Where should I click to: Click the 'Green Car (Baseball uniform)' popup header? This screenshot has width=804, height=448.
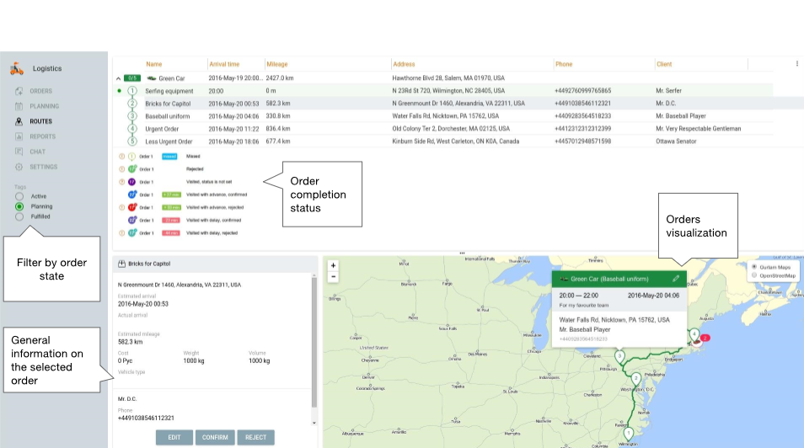pos(619,279)
